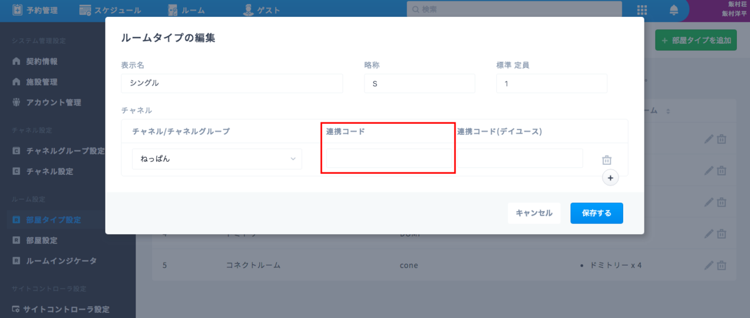
Task: Expand the ねっぱん channel dropdown
Action: click(217, 159)
